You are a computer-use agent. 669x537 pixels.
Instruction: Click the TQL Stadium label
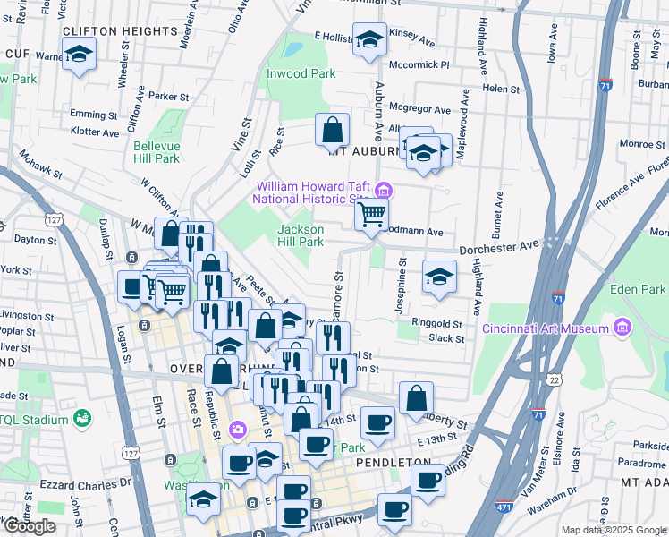click(34, 420)
